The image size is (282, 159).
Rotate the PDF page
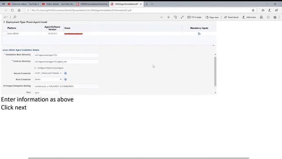click(x=175, y=17)
